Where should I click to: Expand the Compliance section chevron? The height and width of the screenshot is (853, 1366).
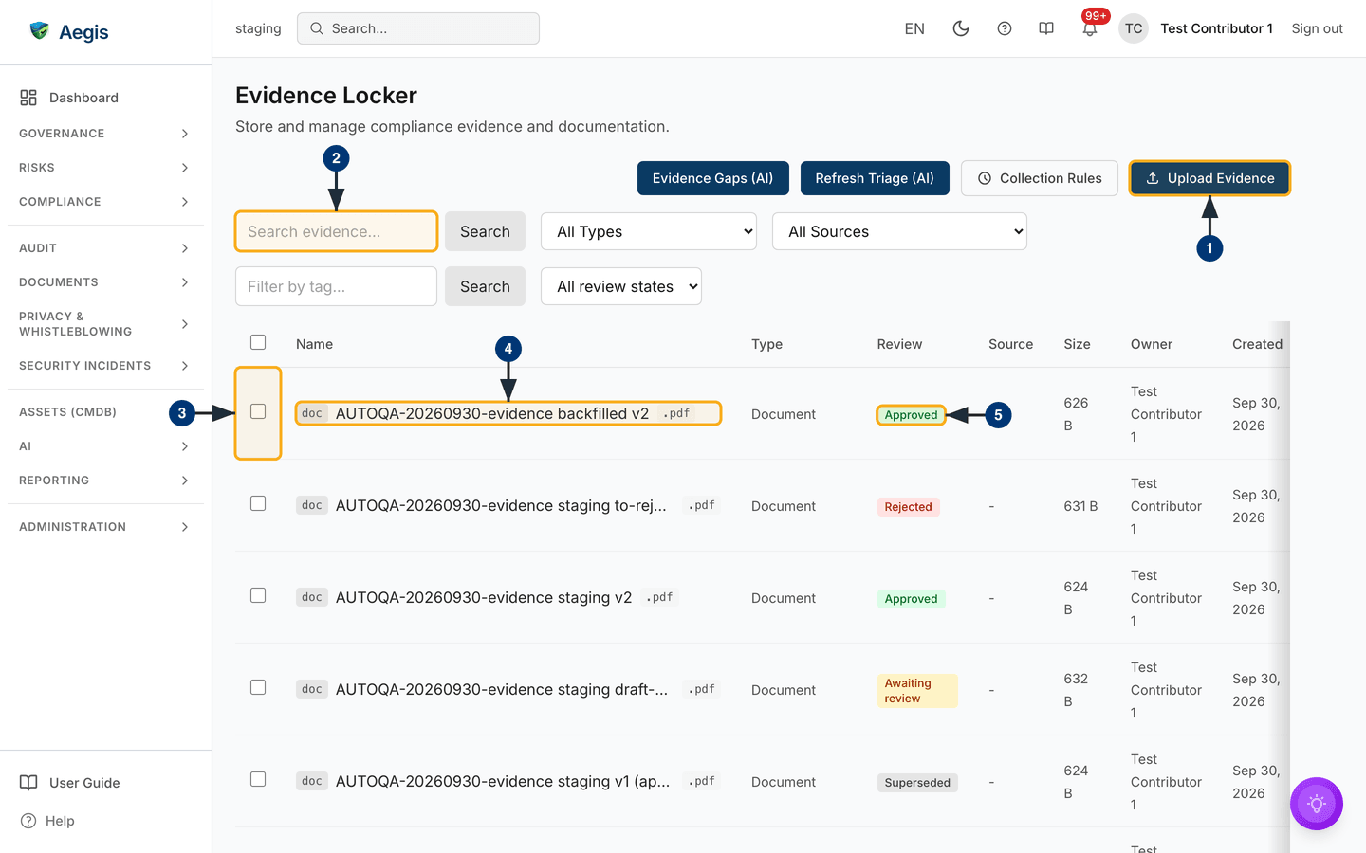pos(185,202)
